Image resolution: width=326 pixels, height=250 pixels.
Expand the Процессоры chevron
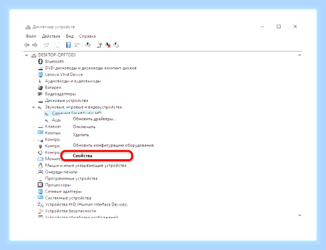click(33, 185)
